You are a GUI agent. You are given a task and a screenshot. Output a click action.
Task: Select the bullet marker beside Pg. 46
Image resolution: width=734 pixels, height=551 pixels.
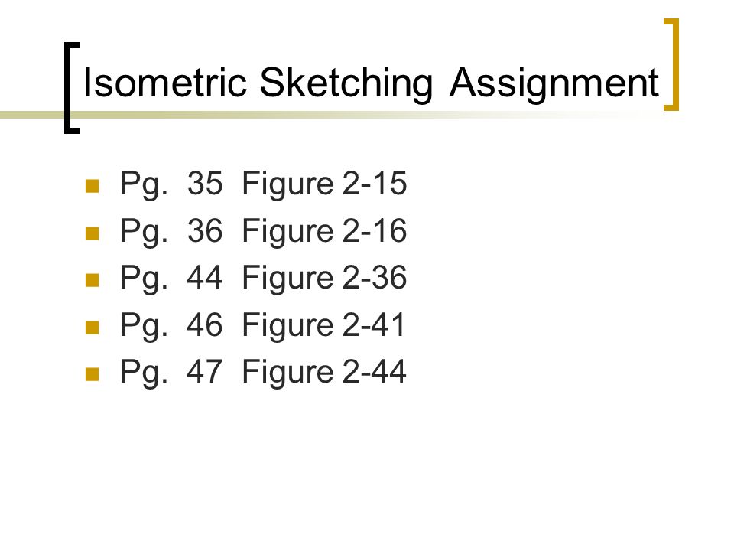93,327
